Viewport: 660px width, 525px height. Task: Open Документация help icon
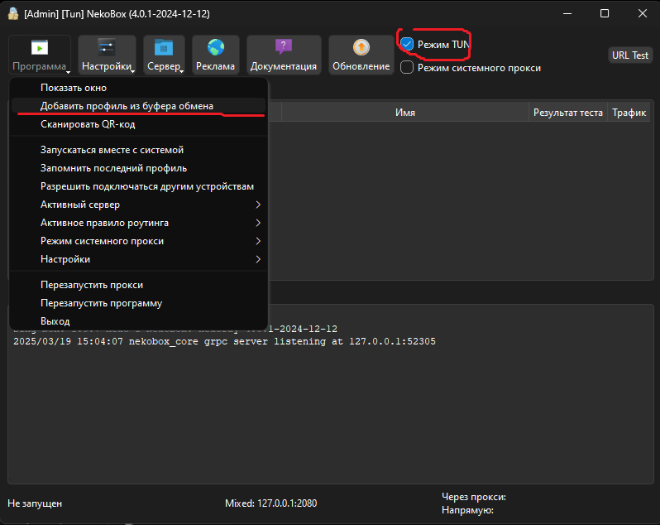pos(284,46)
